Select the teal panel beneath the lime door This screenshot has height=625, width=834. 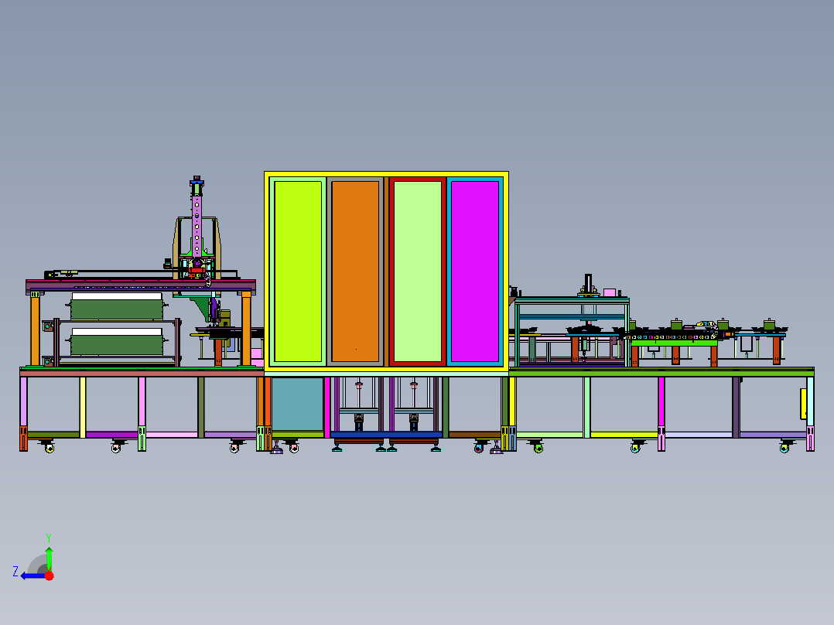coord(297,404)
